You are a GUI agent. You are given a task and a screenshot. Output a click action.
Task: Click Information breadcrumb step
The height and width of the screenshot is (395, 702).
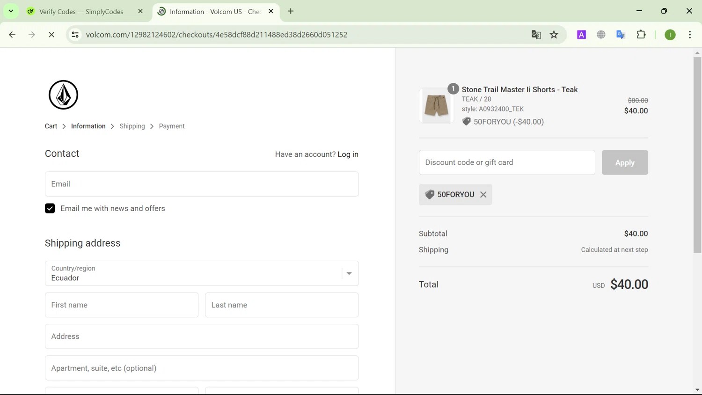coord(88,126)
